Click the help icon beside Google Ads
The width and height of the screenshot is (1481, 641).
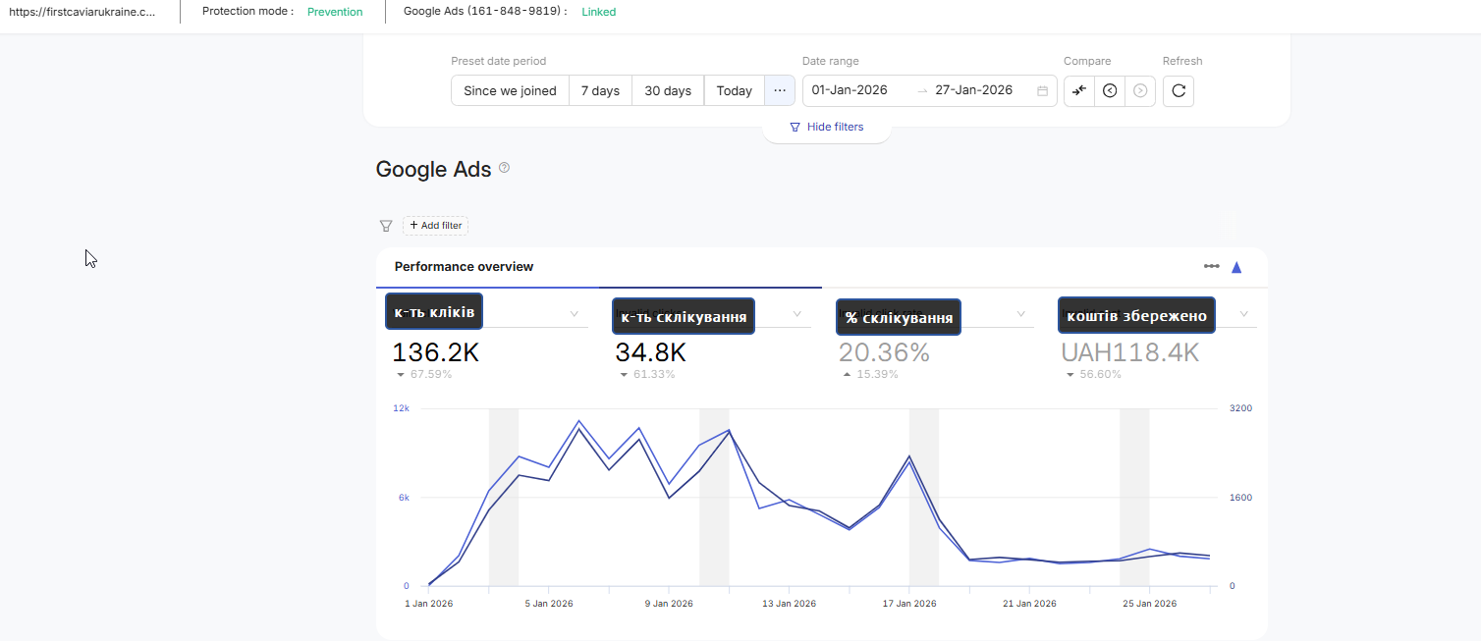[505, 168]
